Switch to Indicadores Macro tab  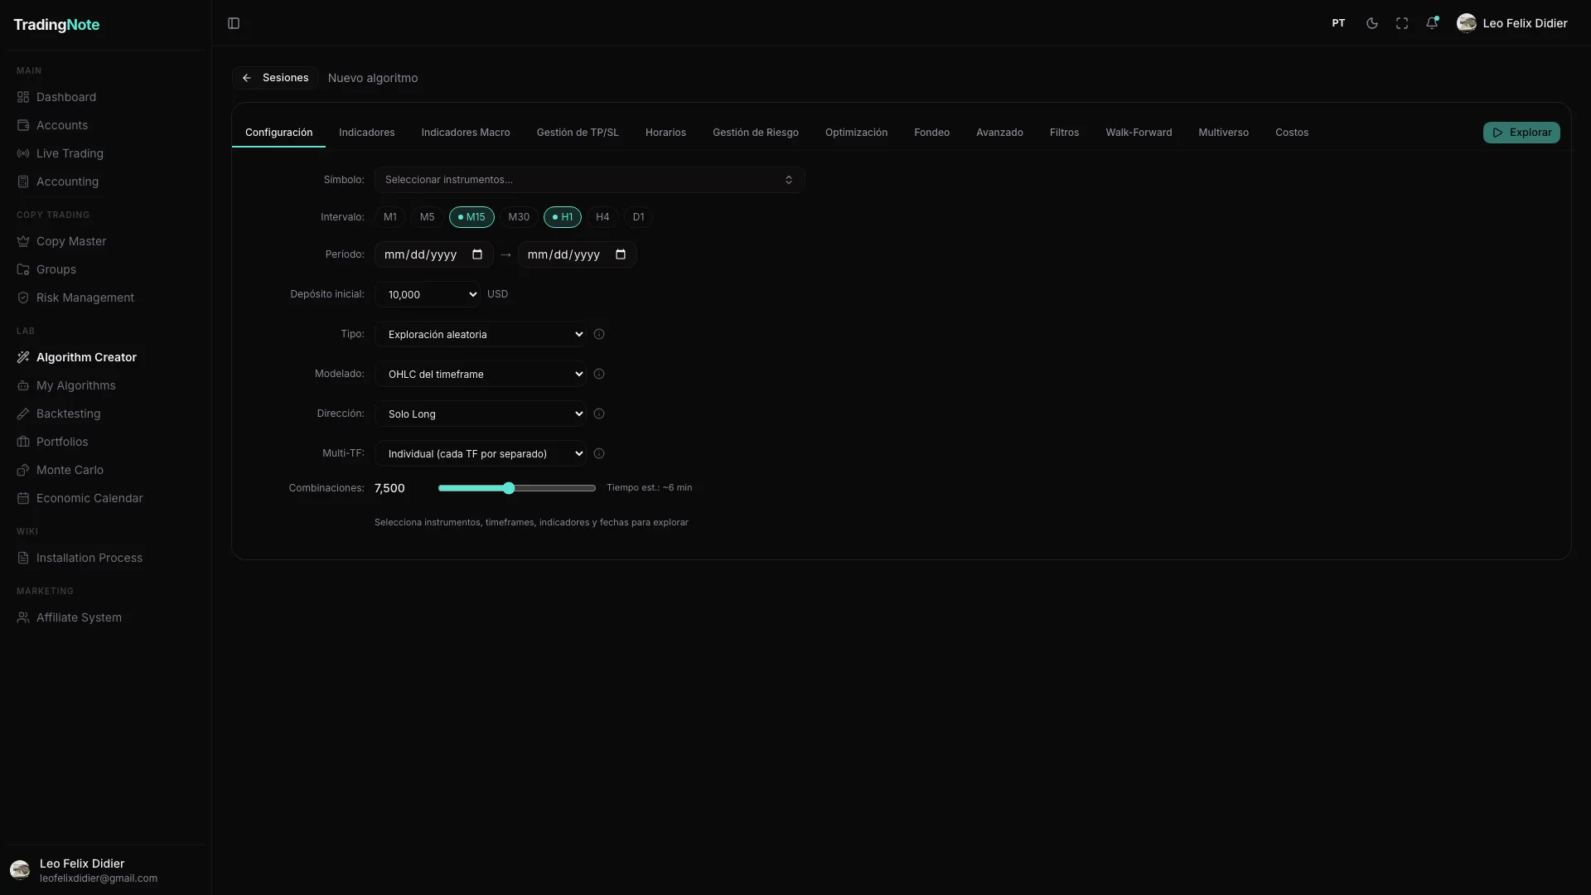tap(466, 133)
